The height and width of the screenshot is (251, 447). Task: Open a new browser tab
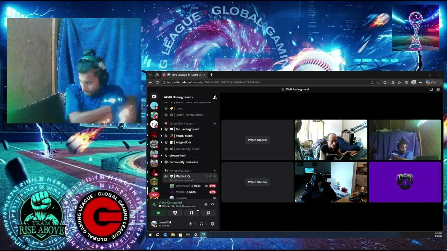point(211,75)
